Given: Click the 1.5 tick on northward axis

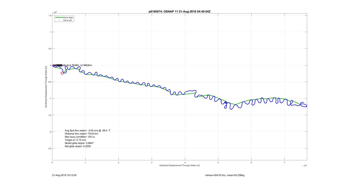Looking at the screenshot, I should (50, 16).
